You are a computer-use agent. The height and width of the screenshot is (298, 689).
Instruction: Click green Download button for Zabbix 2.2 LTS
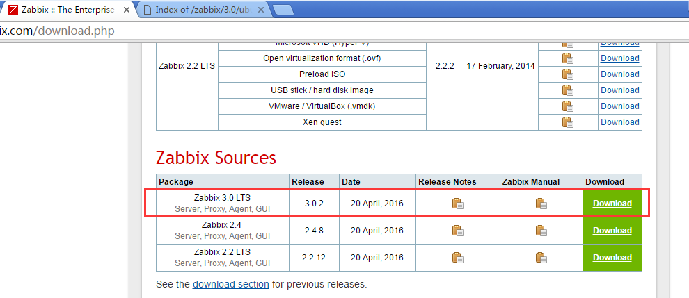pos(612,258)
